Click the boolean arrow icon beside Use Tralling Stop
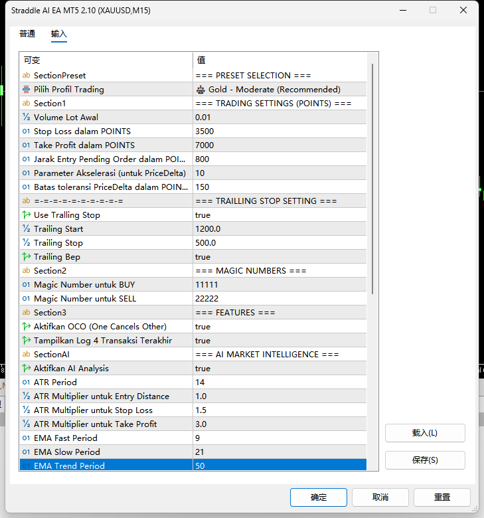This screenshot has width=484, height=518. point(26,215)
